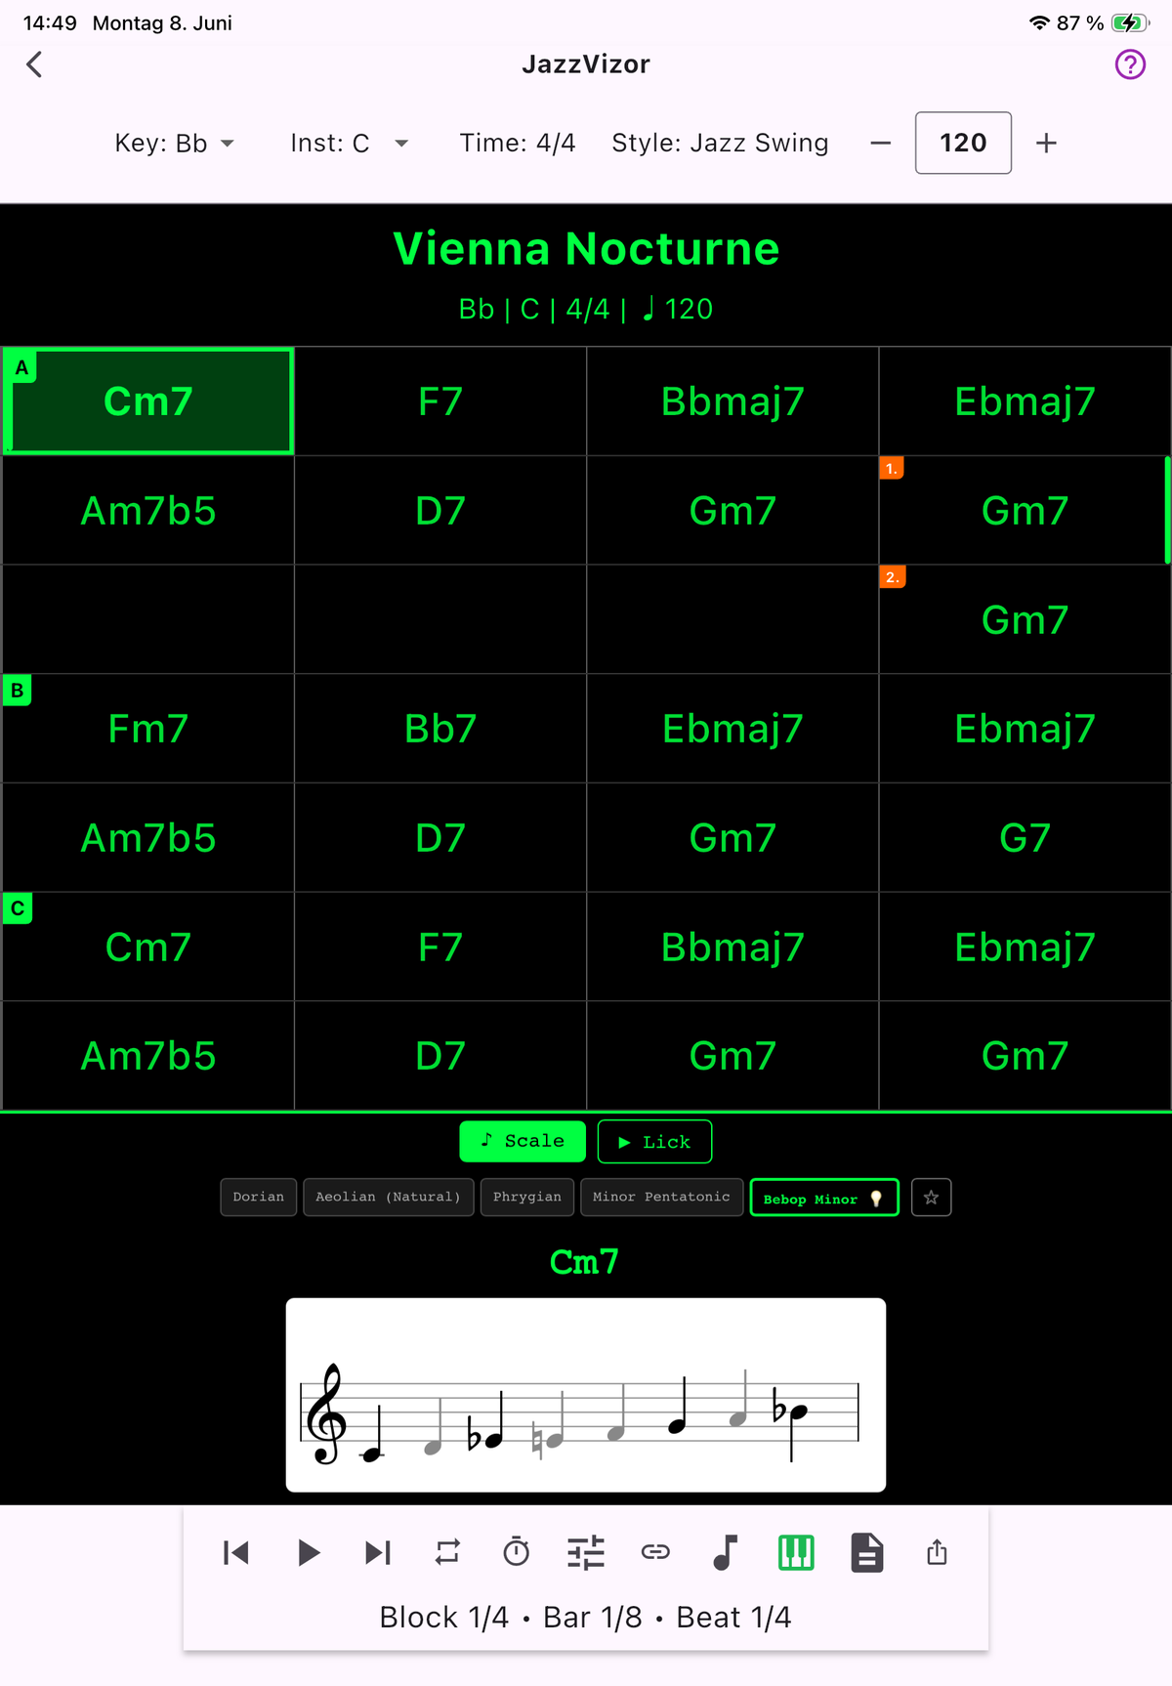Viewport: 1172px width, 1686px height.
Task: Click the green chart scrollbar indicator
Action: pyautogui.click(x=1167, y=510)
